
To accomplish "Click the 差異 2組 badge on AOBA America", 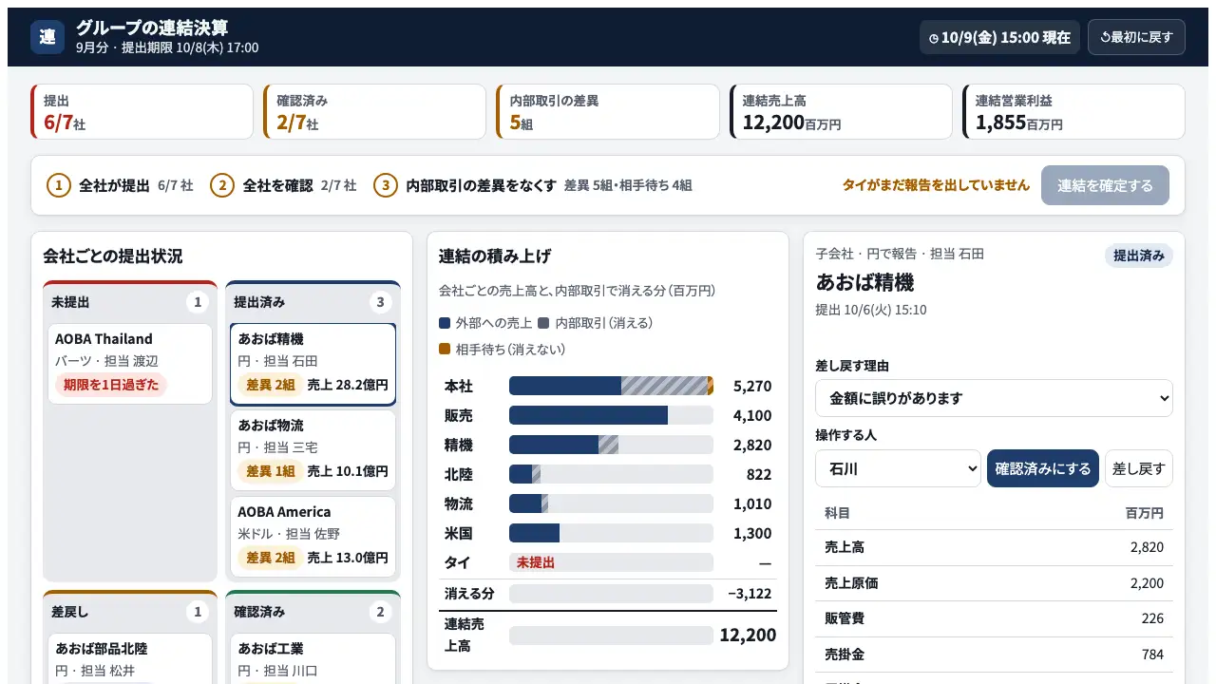I will [x=271, y=558].
